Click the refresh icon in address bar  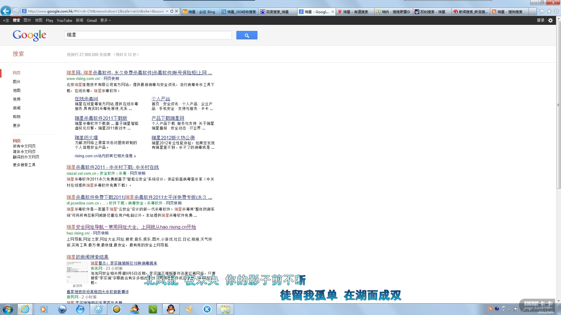pos(172,11)
